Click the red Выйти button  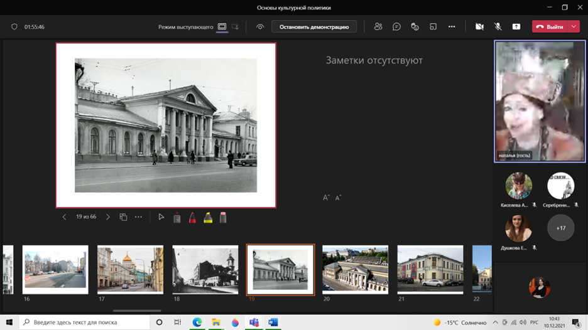click(550, 27)
